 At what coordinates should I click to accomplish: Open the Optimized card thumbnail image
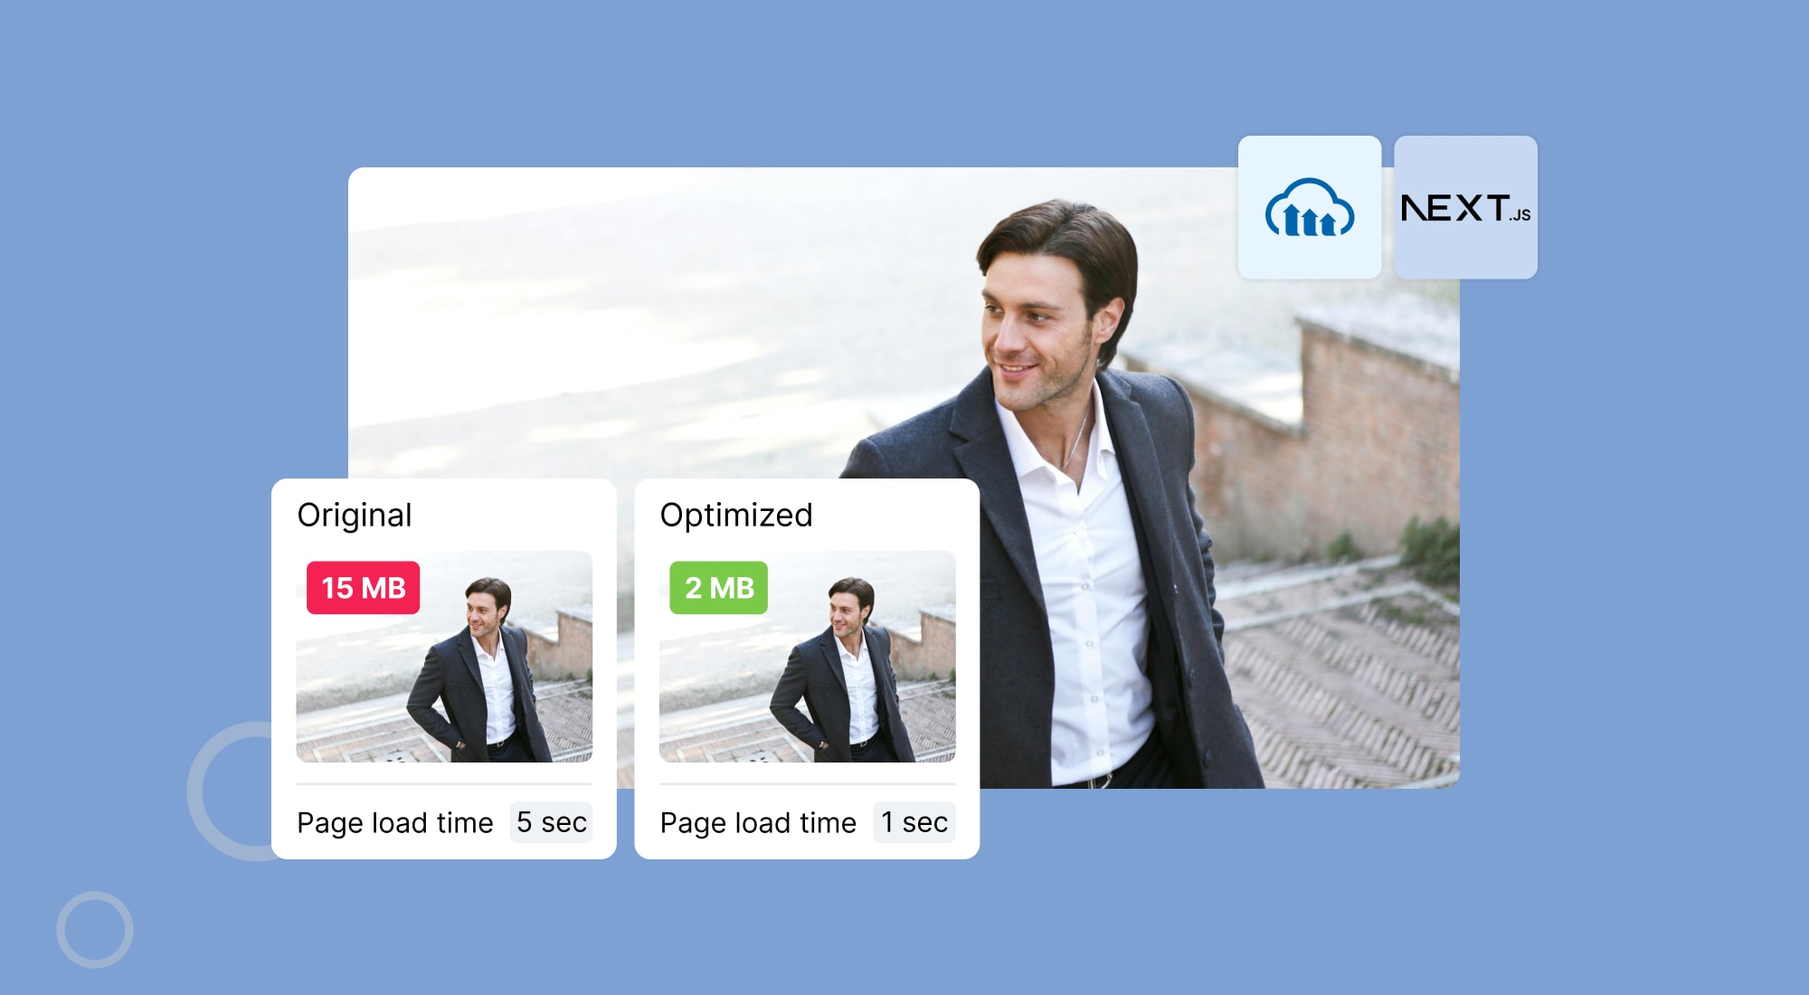(808, 657)
